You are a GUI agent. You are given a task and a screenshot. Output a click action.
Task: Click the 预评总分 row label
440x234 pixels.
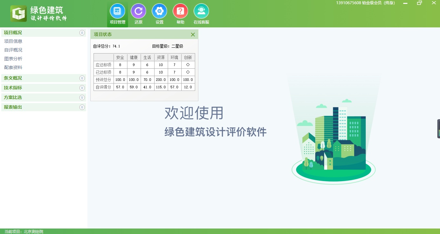click(104, 80)
